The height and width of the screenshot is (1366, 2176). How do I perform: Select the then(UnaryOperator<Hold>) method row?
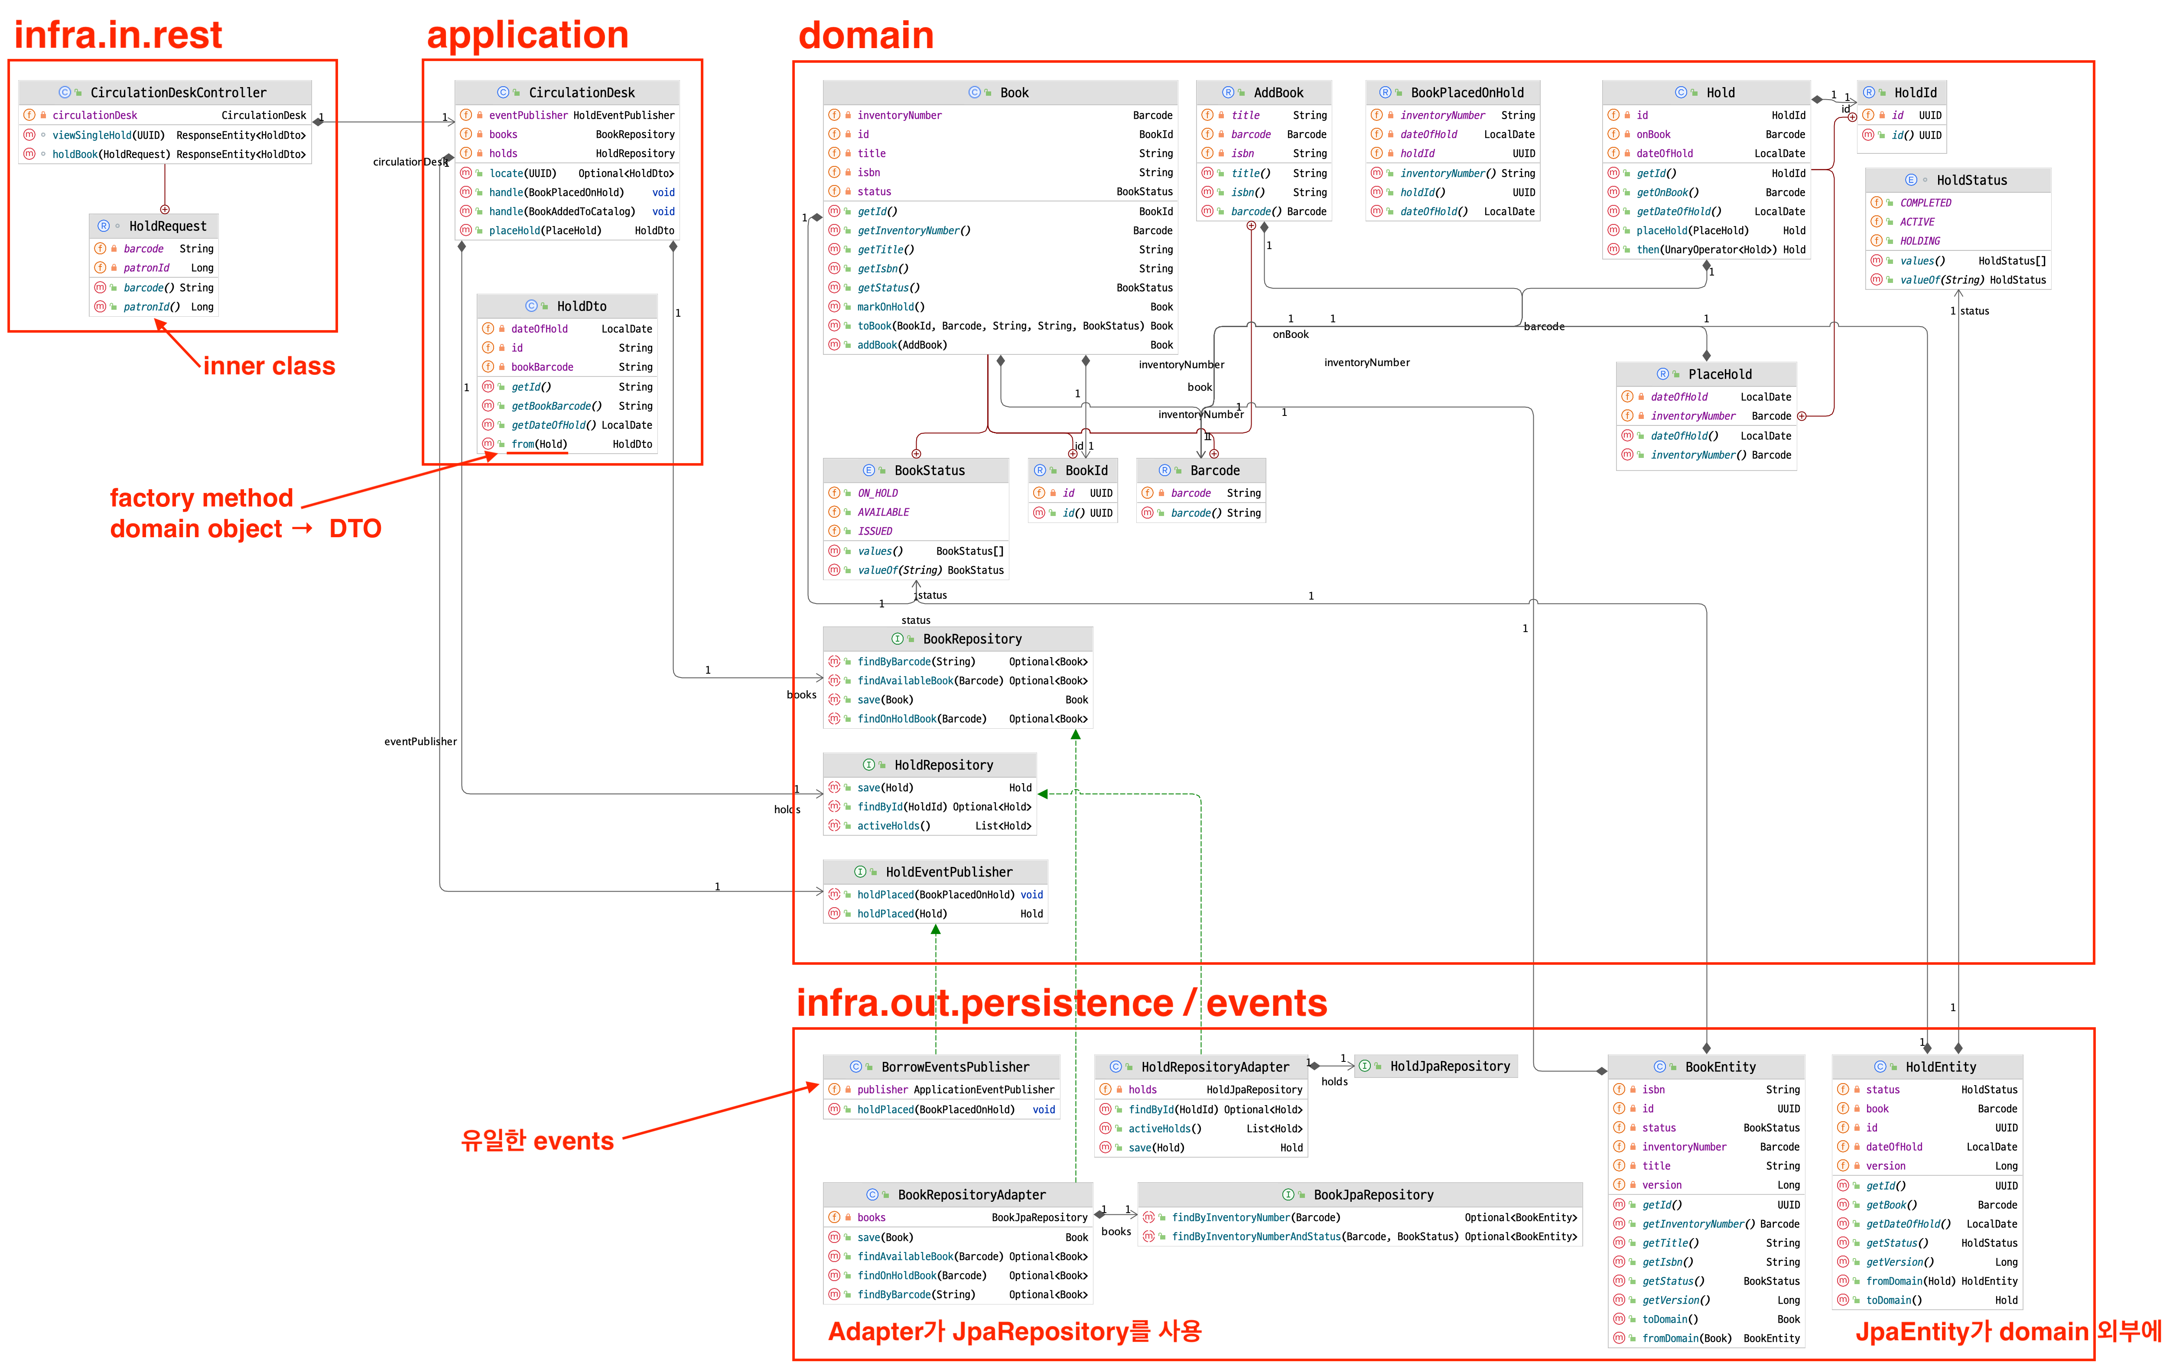click(1706, 250)
